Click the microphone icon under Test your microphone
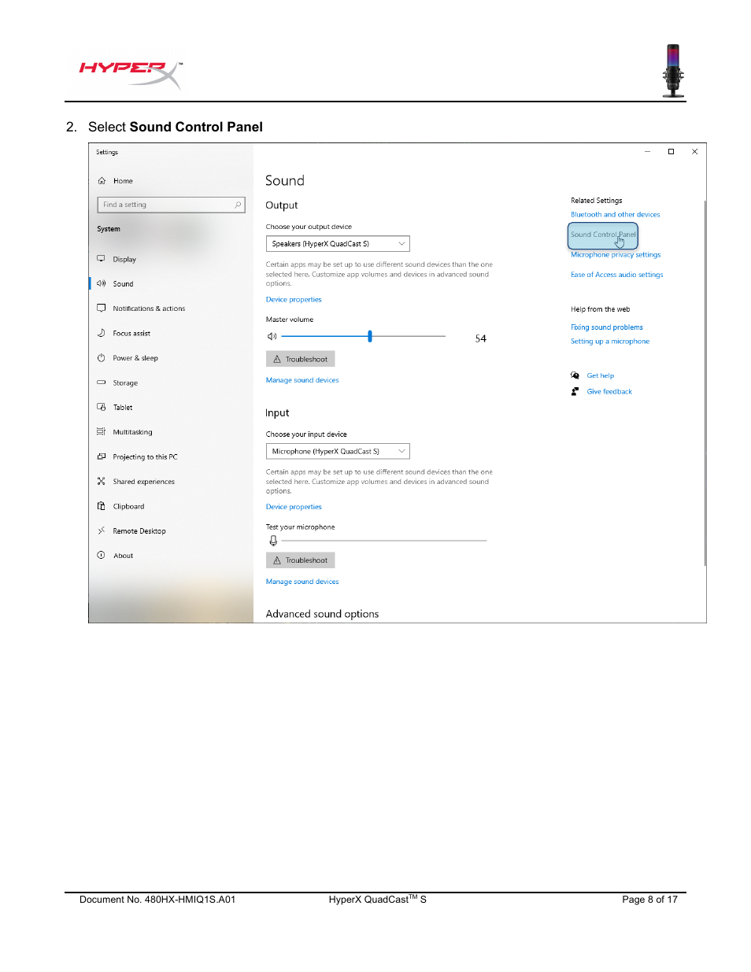 [273, 541]
